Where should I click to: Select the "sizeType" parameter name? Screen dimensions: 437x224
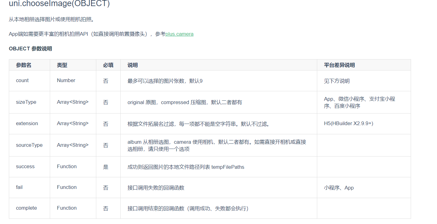[26, 102]
